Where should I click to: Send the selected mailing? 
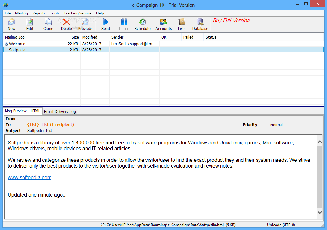coord(106,24)
